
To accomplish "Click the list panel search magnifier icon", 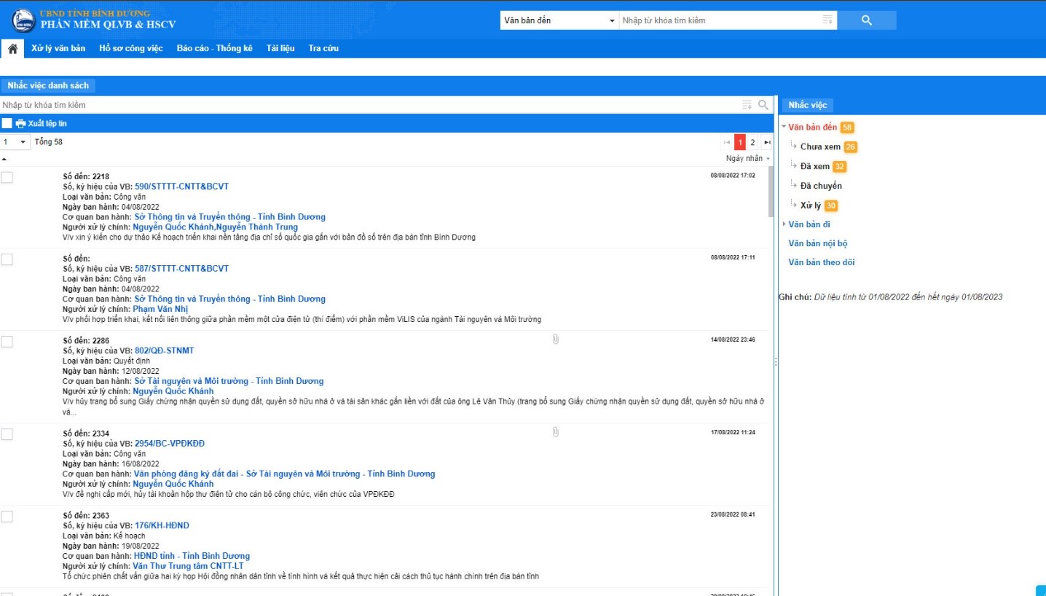I will click(763, 105).
